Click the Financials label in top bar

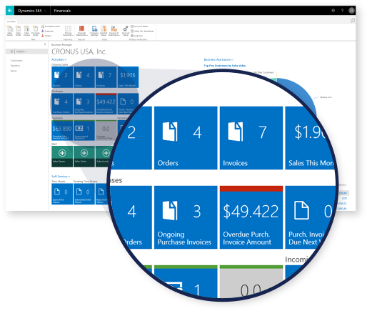[62, 11]
